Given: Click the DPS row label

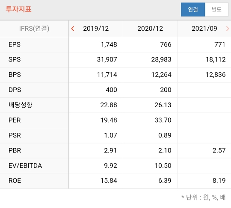Looking at the screenshot, I should click(15, 90).
